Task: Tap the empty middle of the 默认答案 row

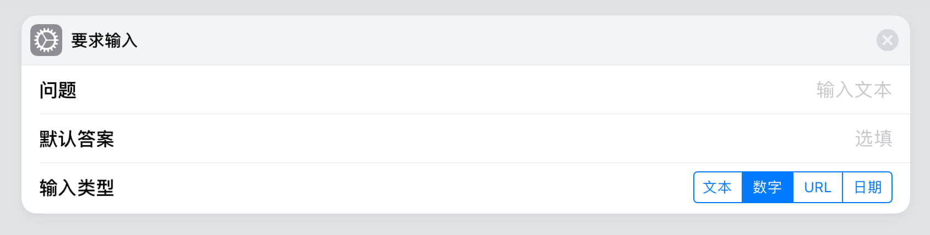Action: pos(440,139)
